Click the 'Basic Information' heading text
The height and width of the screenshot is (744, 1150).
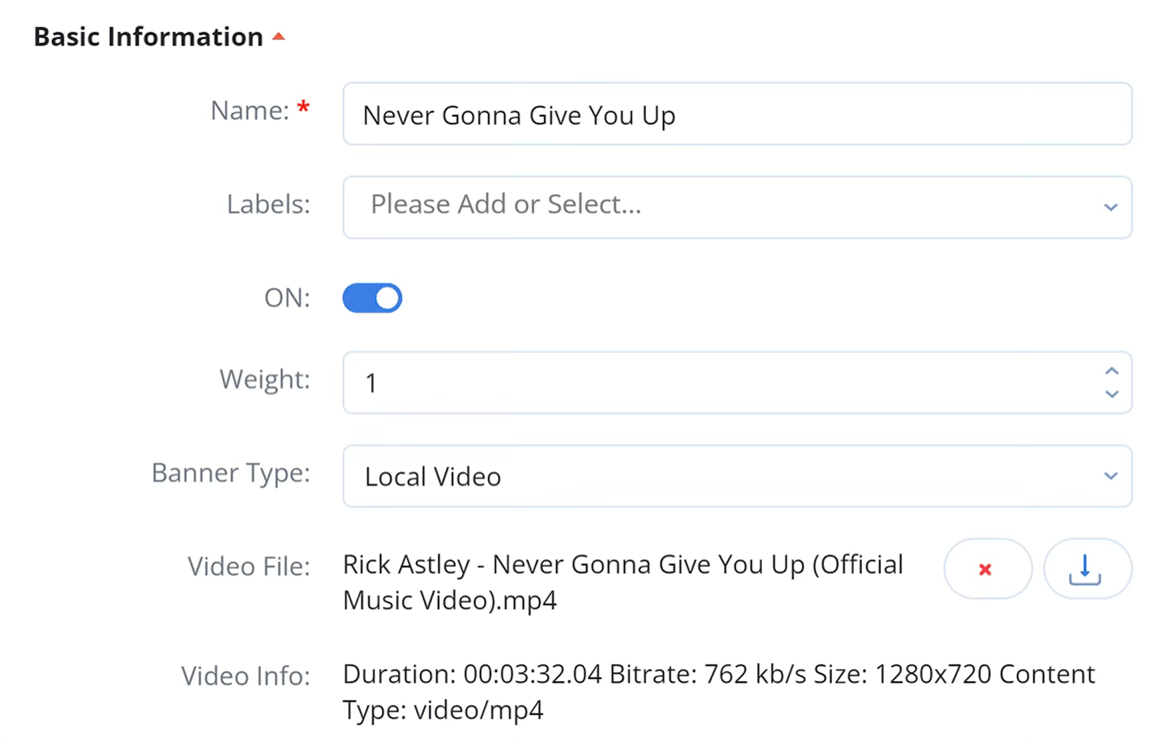(148, 37)
